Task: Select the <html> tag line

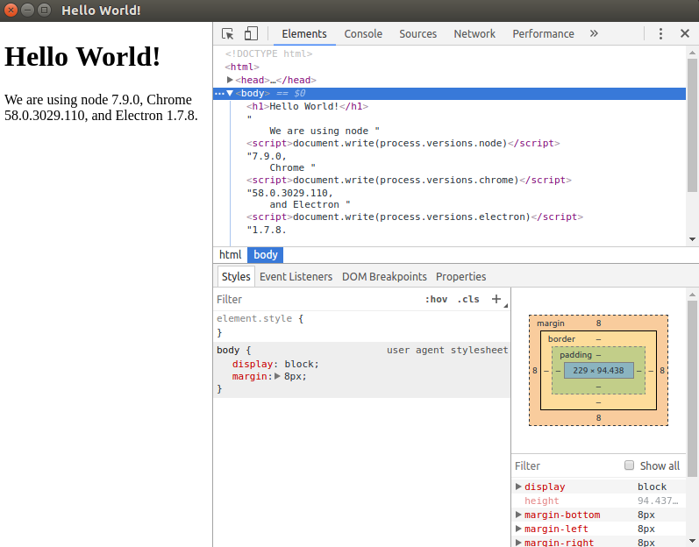Action: (x=242, y=67)
